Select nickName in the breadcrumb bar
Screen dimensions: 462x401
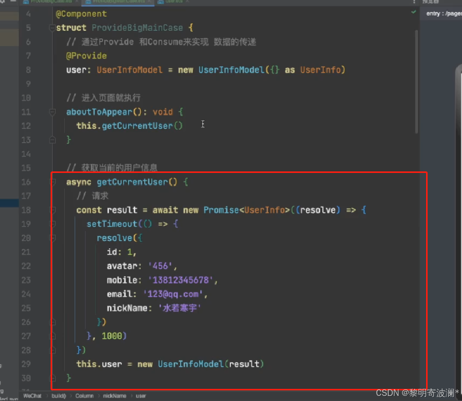(115, 396)
